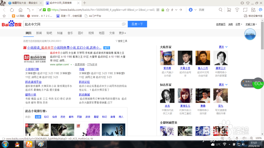Open the 4A门户平台 bookmark
This screenshot has width=264, height=148.
[93, 16]
